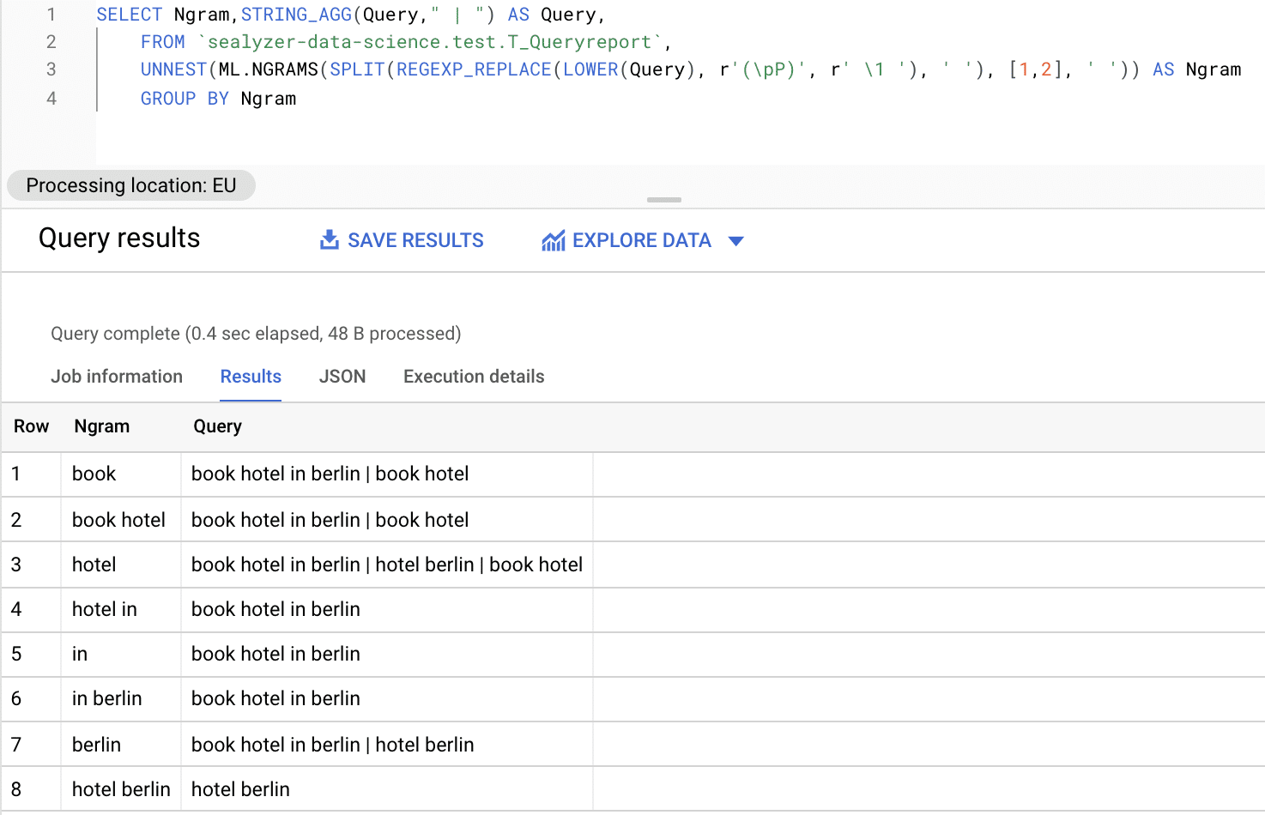Image resolution: width=1265 pixels, height=815 pixels.
Task: Click line number 3 in the editor gutter
Action: (x=51, y=69)
